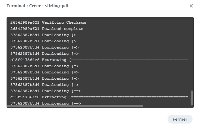200x126 pixels.
Task: Close the terminal dialog with the X icon
Action: 191,6
